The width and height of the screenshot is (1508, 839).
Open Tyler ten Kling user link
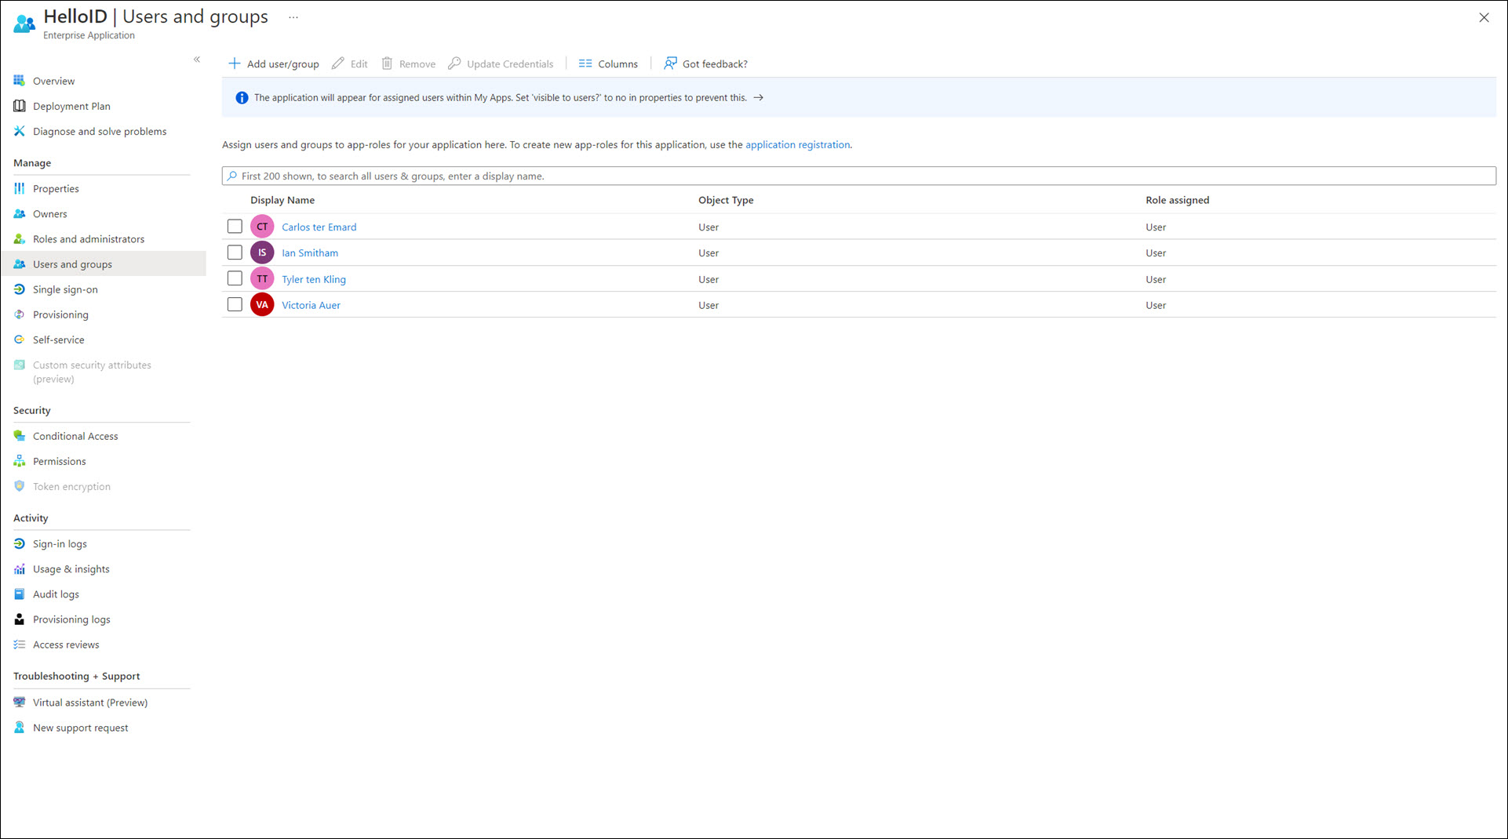314,279
